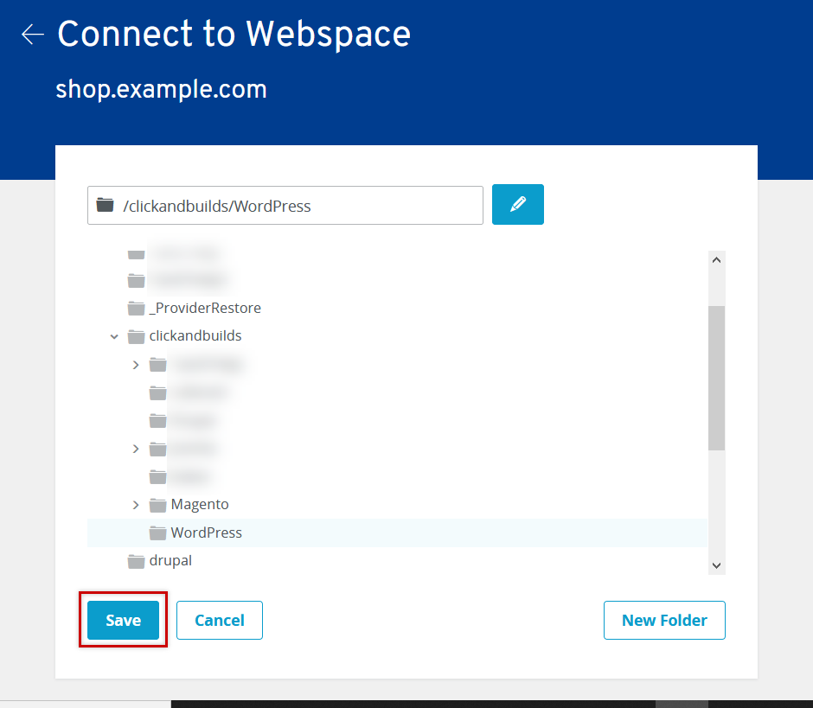Click the folder icon inside the path field
813x708 pixels.
(x=105, y=205)
